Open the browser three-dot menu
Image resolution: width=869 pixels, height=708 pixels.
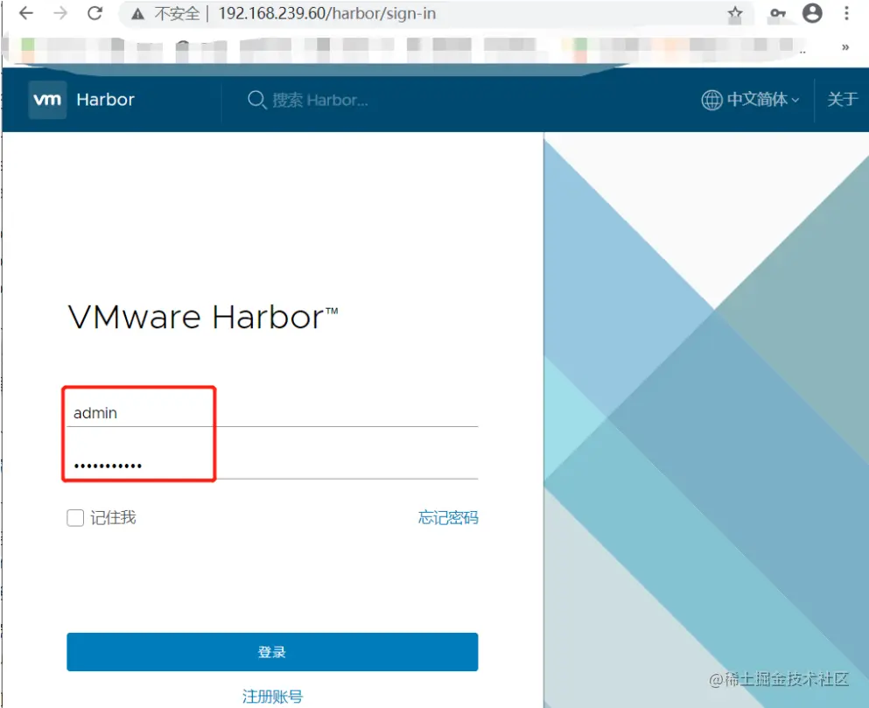coord(846,13)
